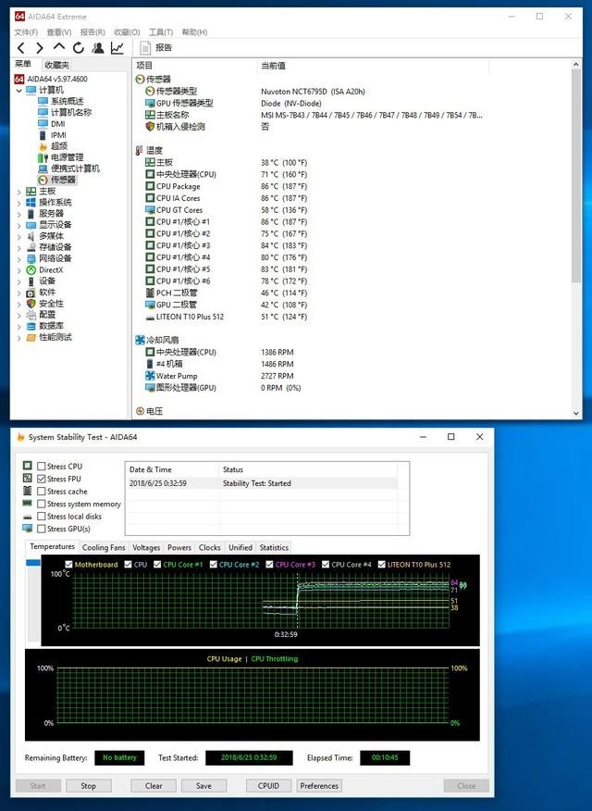Viewport: 592px width, 811px height.
Task: Expand the DirectX tree node
Action: pyautogui.click(x=19, y=270)
